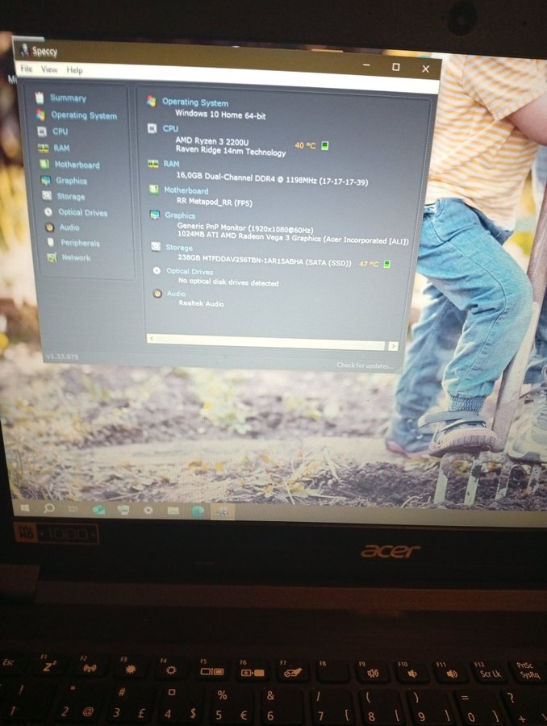Screen dimensions: 547x726
Task: Click the Optical Drives icon in summary pane
Action: [x=157, y=270]
